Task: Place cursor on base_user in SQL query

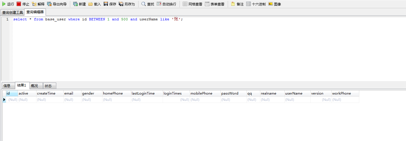Action: pyautogui.click(x=56, y=19)
